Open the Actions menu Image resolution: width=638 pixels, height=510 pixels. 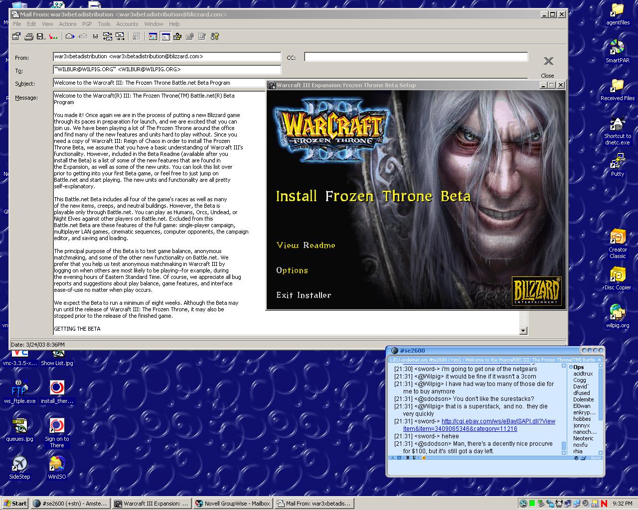pyautogui.click(x=68, y=24)
